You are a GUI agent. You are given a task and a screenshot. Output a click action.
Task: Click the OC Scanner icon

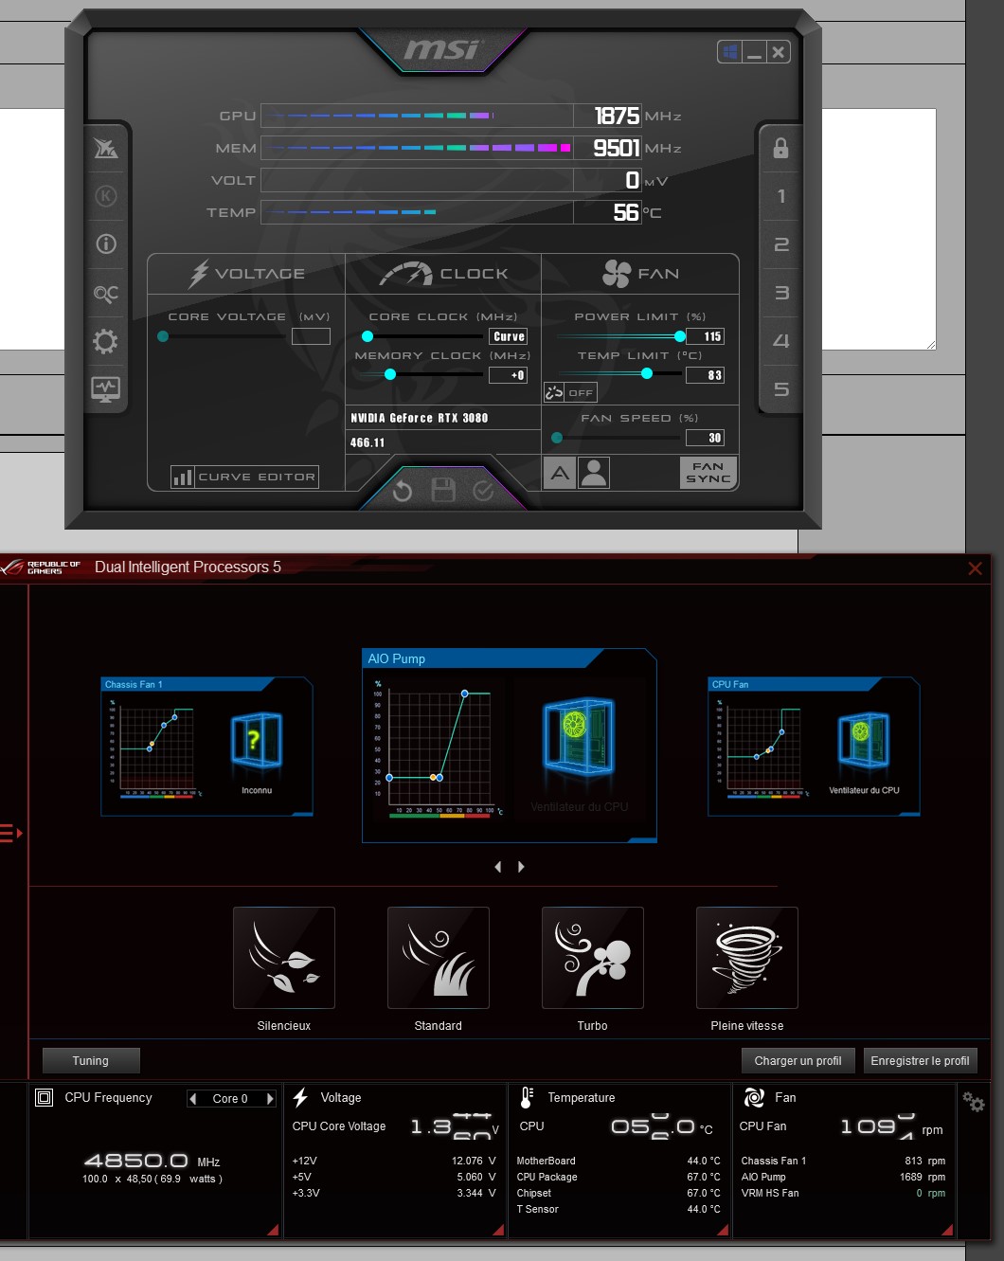105,294
